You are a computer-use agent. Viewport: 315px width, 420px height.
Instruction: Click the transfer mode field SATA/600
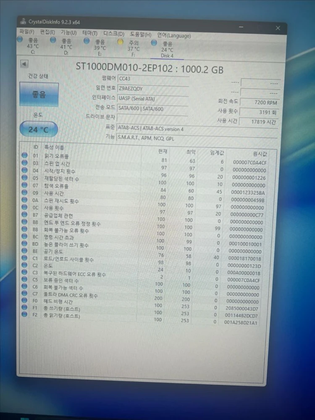click(152, 109)
